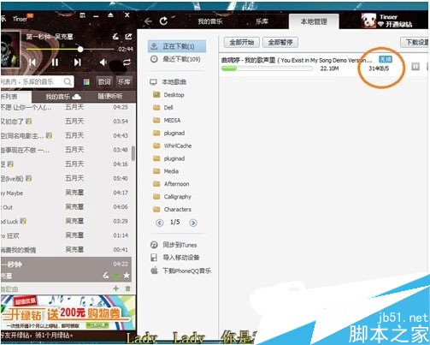Image resolution: width=430 pixels, height=345 pixels.
Task: Click the 无损 quality badge
Action: (x=386, y=59)
